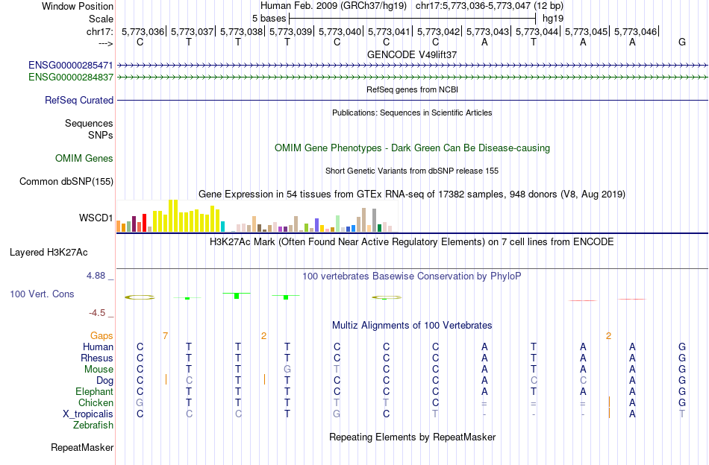Select the Human alignment row label

point(98,347)
